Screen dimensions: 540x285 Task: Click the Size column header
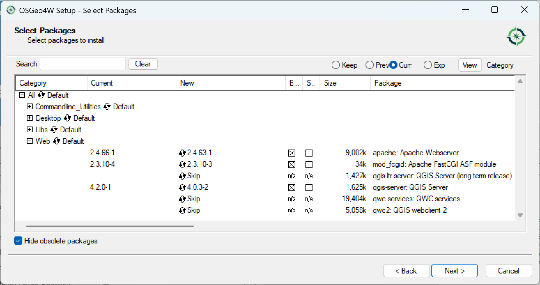tap(345, 83)
